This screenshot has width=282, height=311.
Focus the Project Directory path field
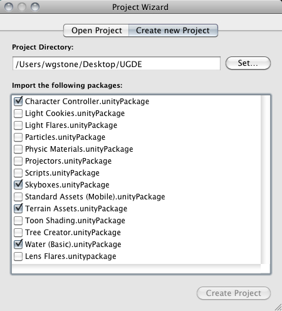(x=117, y=63)
